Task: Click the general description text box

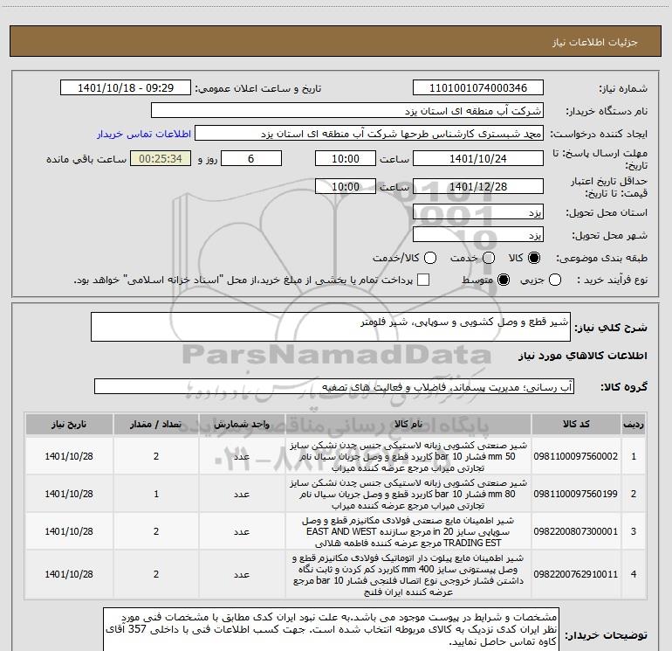Action: 331,327
